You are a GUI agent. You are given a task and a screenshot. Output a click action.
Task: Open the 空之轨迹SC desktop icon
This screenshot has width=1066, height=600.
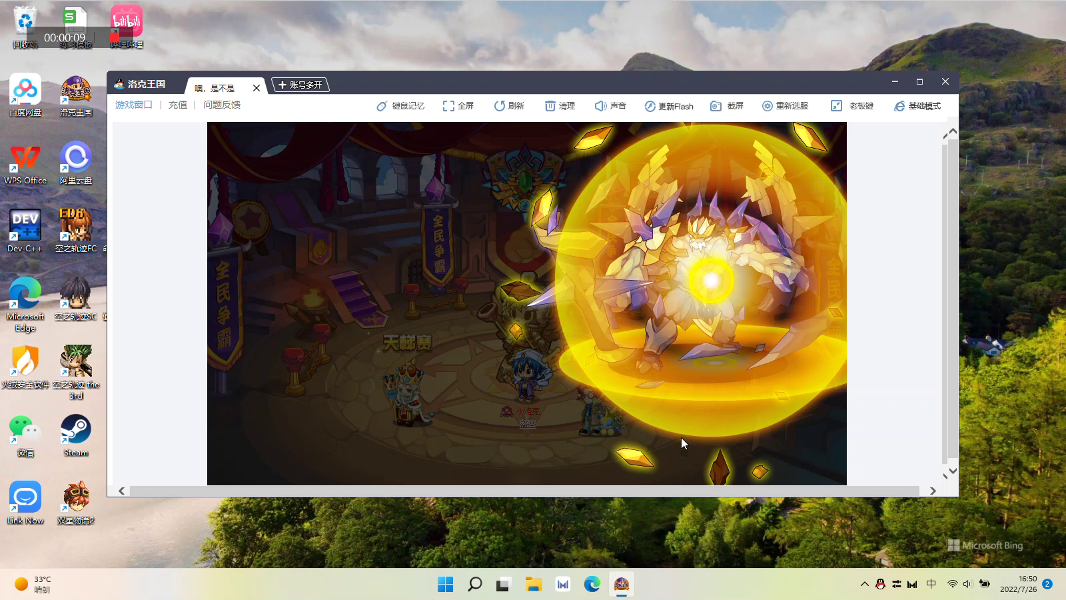click(x=76, y=299)
